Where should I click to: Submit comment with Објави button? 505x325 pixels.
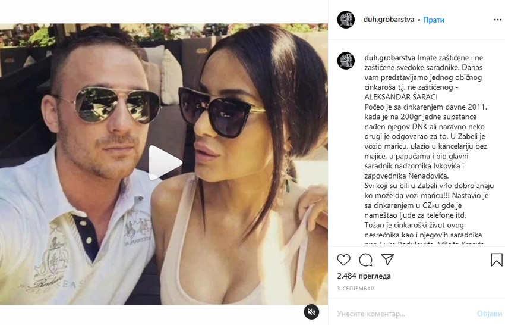490,313
